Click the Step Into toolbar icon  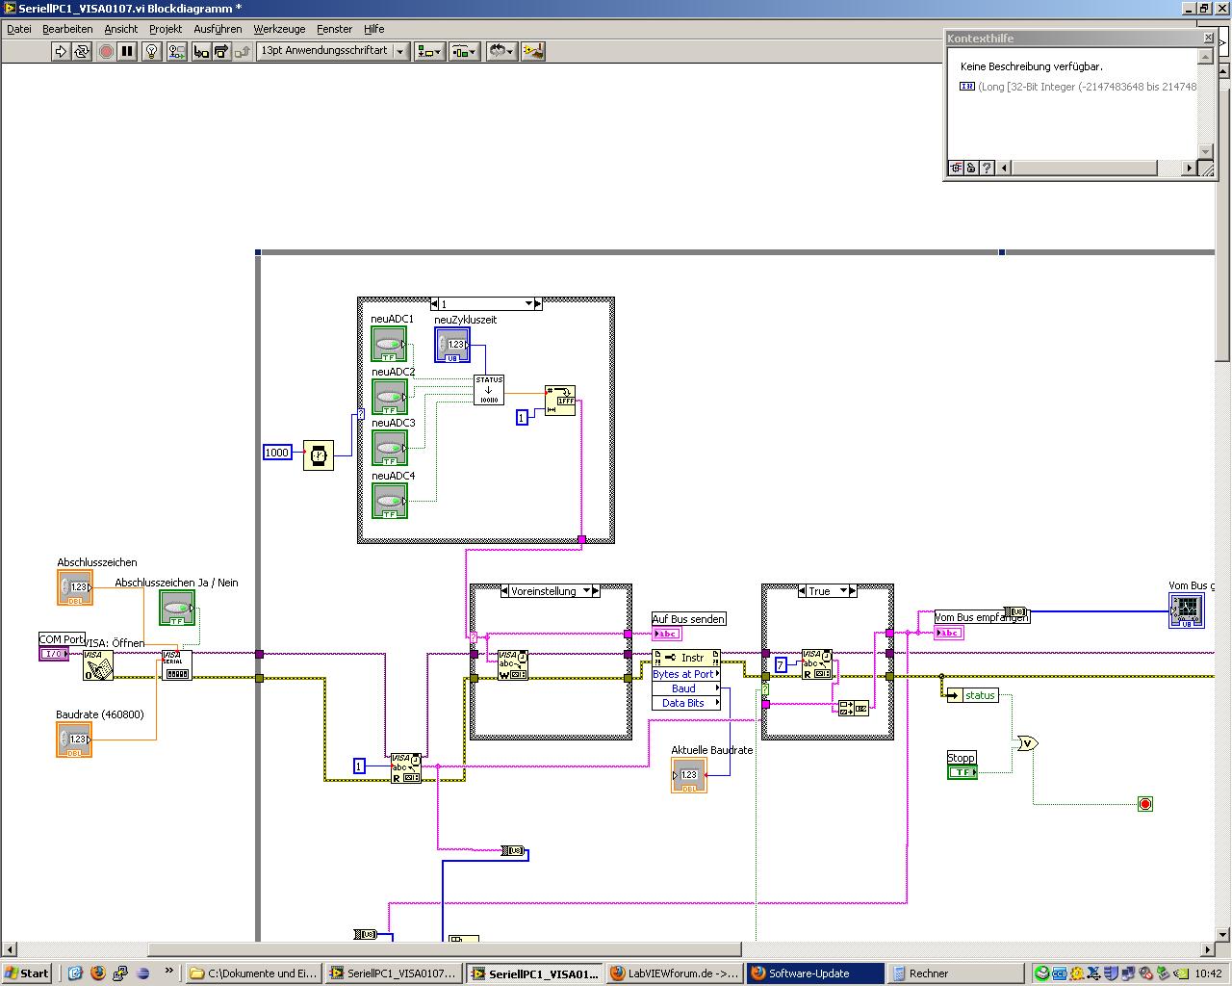pyautogui.click(x=200, y=51)
